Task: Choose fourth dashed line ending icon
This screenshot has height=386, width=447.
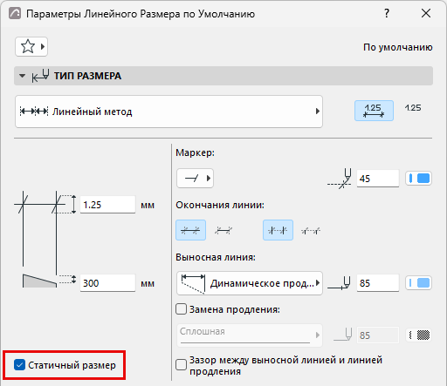Action: tap(311, 231)
